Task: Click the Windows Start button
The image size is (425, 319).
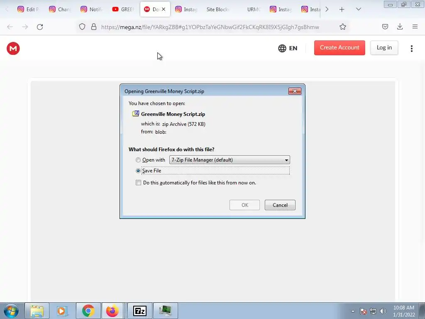Action: coord(11,311)
